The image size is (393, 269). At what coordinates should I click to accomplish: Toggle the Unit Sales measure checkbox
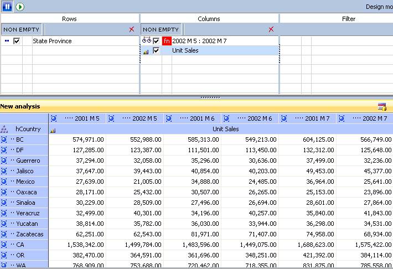click(x=157, y=51)
